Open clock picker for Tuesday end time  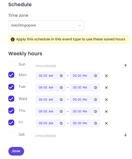pos(96,88)
